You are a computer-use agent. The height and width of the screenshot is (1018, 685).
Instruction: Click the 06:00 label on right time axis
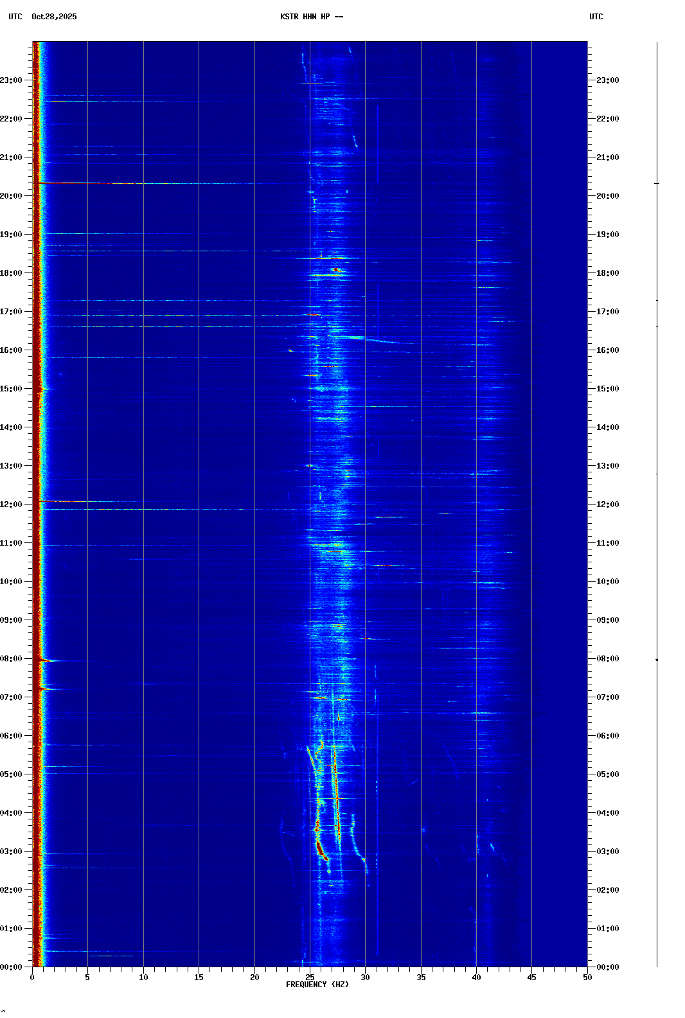[607, 736]
